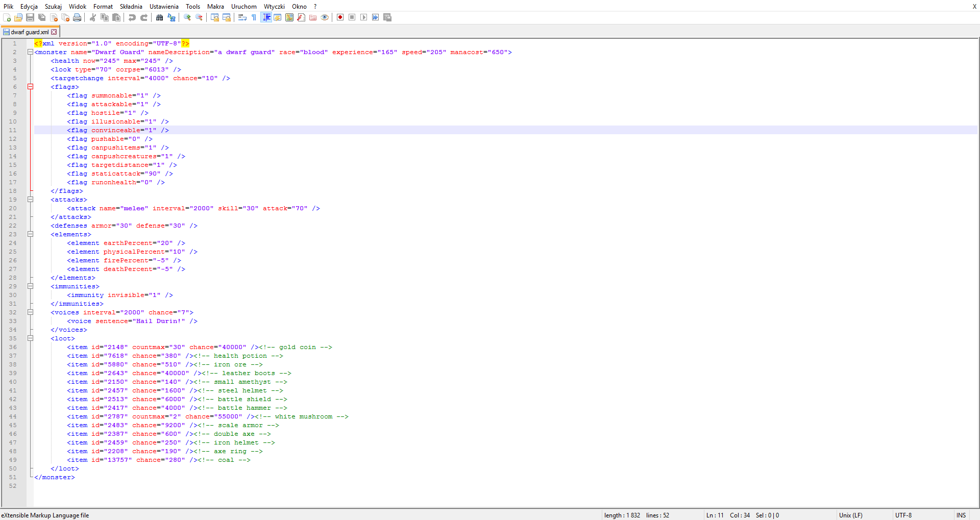Click the defenses armor line in the editor

124,226
